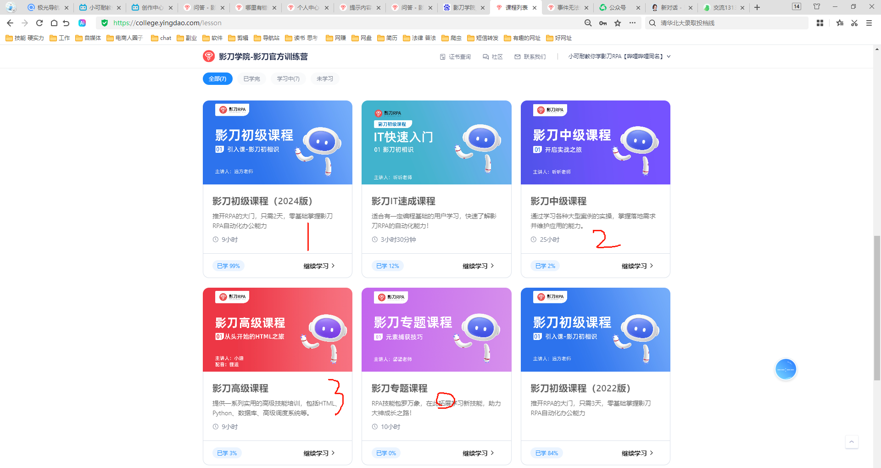Continue learning 影刀专题课程
This screenshot has width=881, height=468.
point(478,453)
